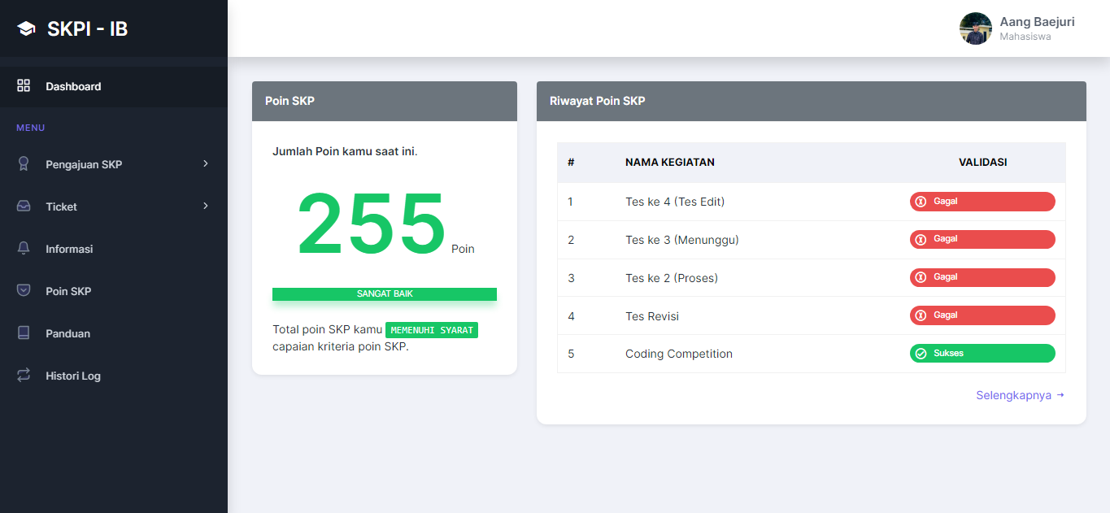Click the Sukses badge for Coding Competition

tap(982, 354)
